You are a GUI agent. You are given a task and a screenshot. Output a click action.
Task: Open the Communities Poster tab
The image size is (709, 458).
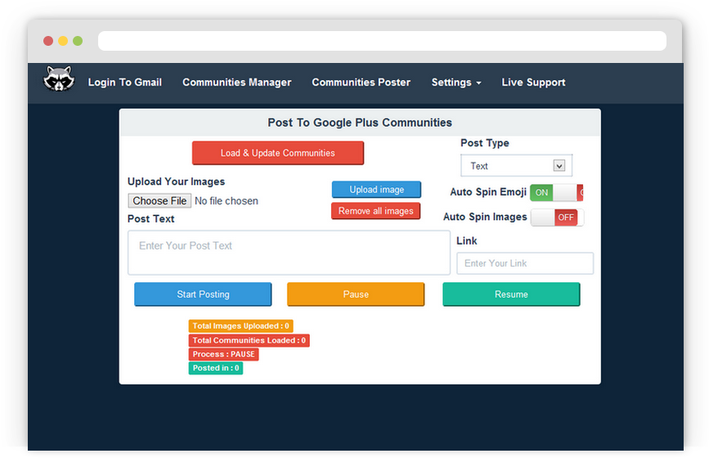pyautogui.click(x=361, y=83)
